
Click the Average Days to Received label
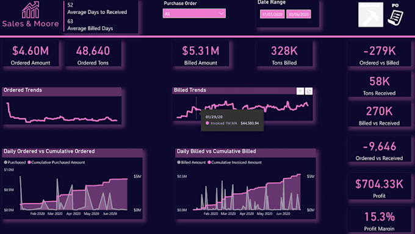click(x=97, y=12)
